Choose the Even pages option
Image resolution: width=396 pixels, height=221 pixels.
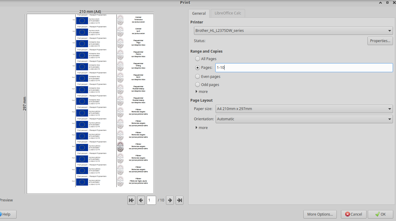click(198, 76)
